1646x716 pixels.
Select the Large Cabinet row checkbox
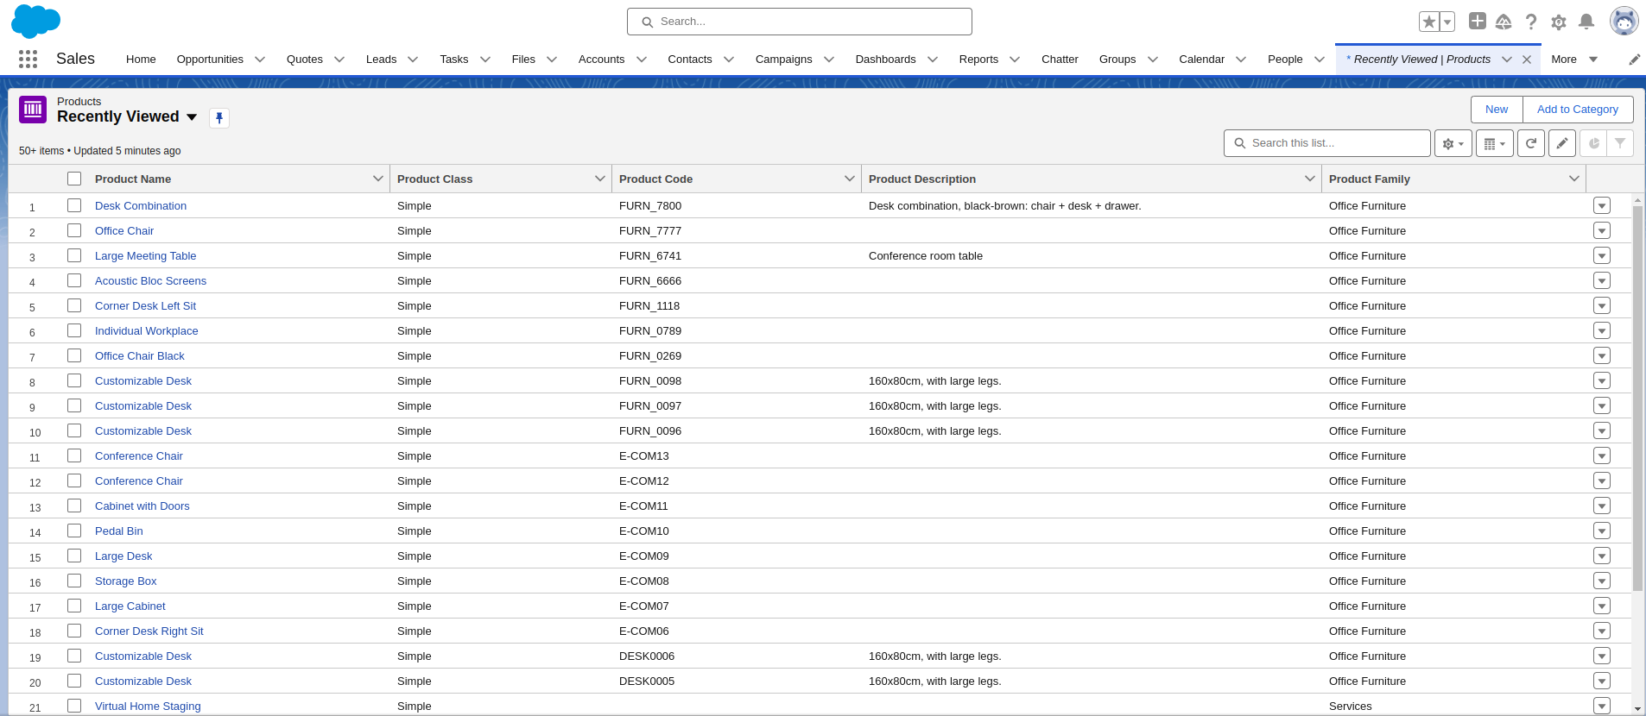[74, 606]
